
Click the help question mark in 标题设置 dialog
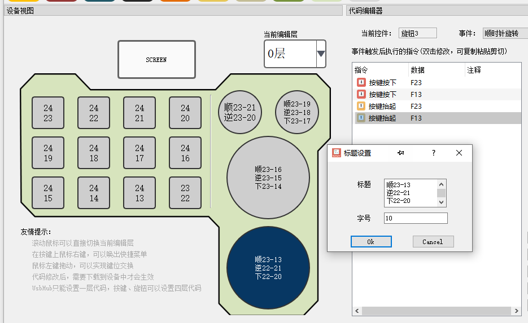[x=433, y=153]
